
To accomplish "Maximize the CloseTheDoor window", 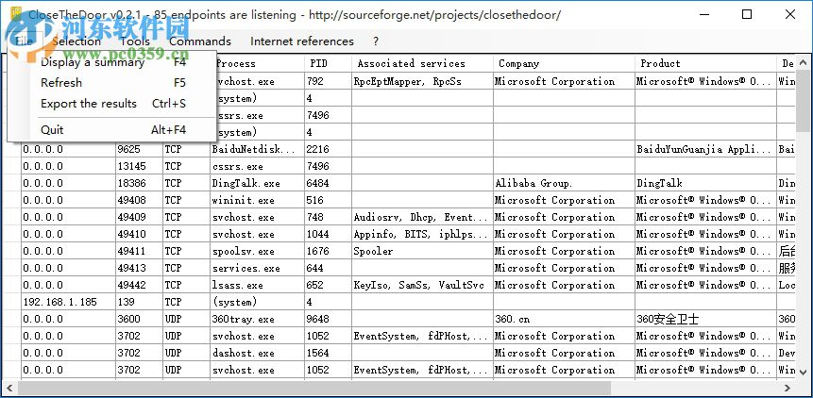I will pyautogui.click(x=747, y=14).
